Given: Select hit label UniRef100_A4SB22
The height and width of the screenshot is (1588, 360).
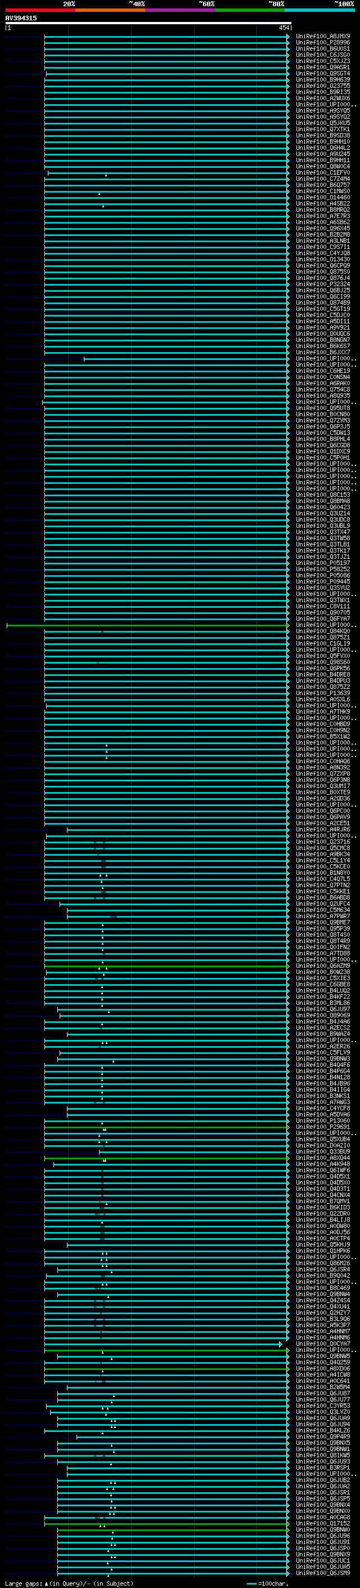Looking at the screenshot, I should (323, 203).
